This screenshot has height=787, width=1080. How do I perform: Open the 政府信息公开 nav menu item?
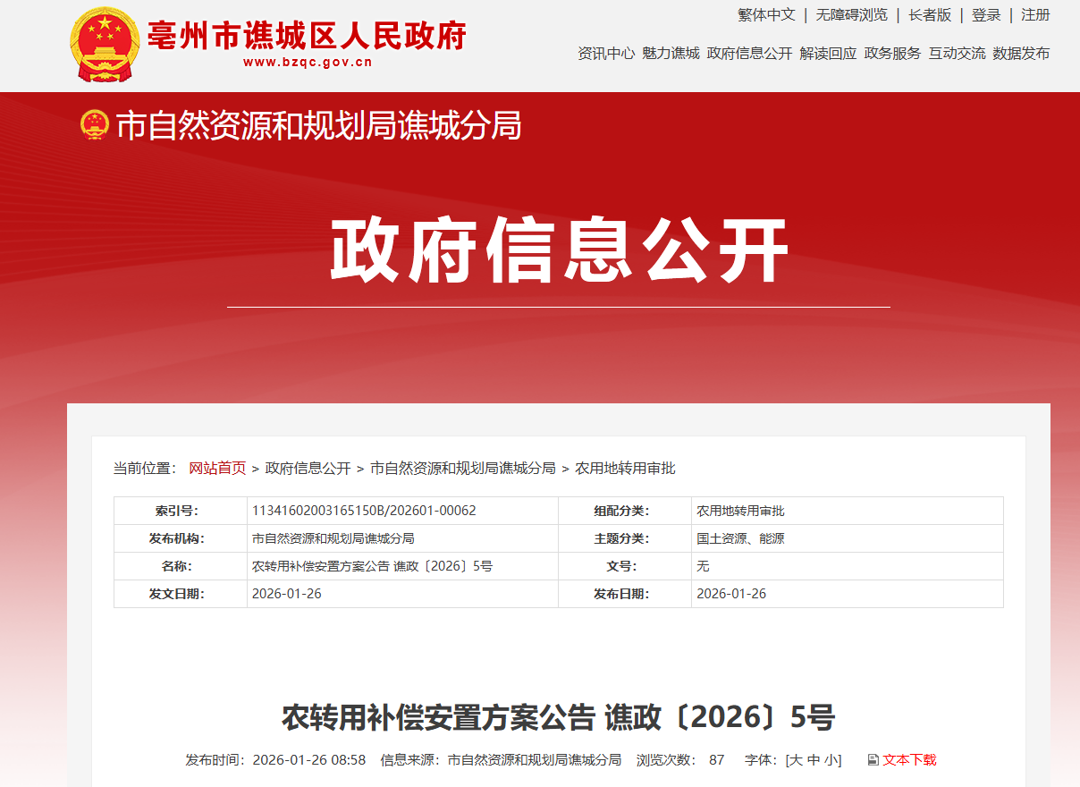[749, 54]
